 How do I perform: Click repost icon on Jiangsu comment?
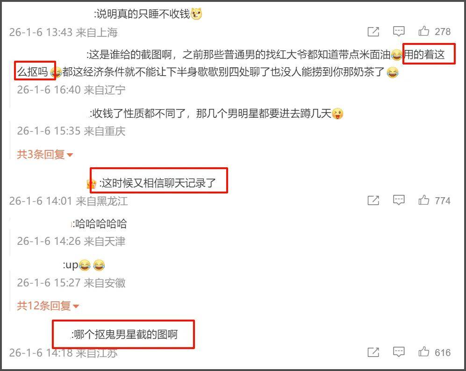point(373,352)
